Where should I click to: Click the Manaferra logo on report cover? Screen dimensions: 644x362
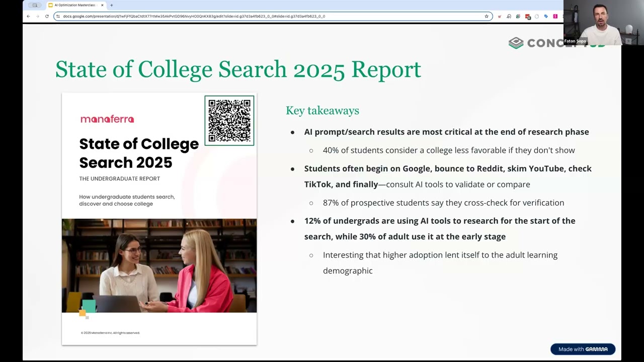(107, 119)
